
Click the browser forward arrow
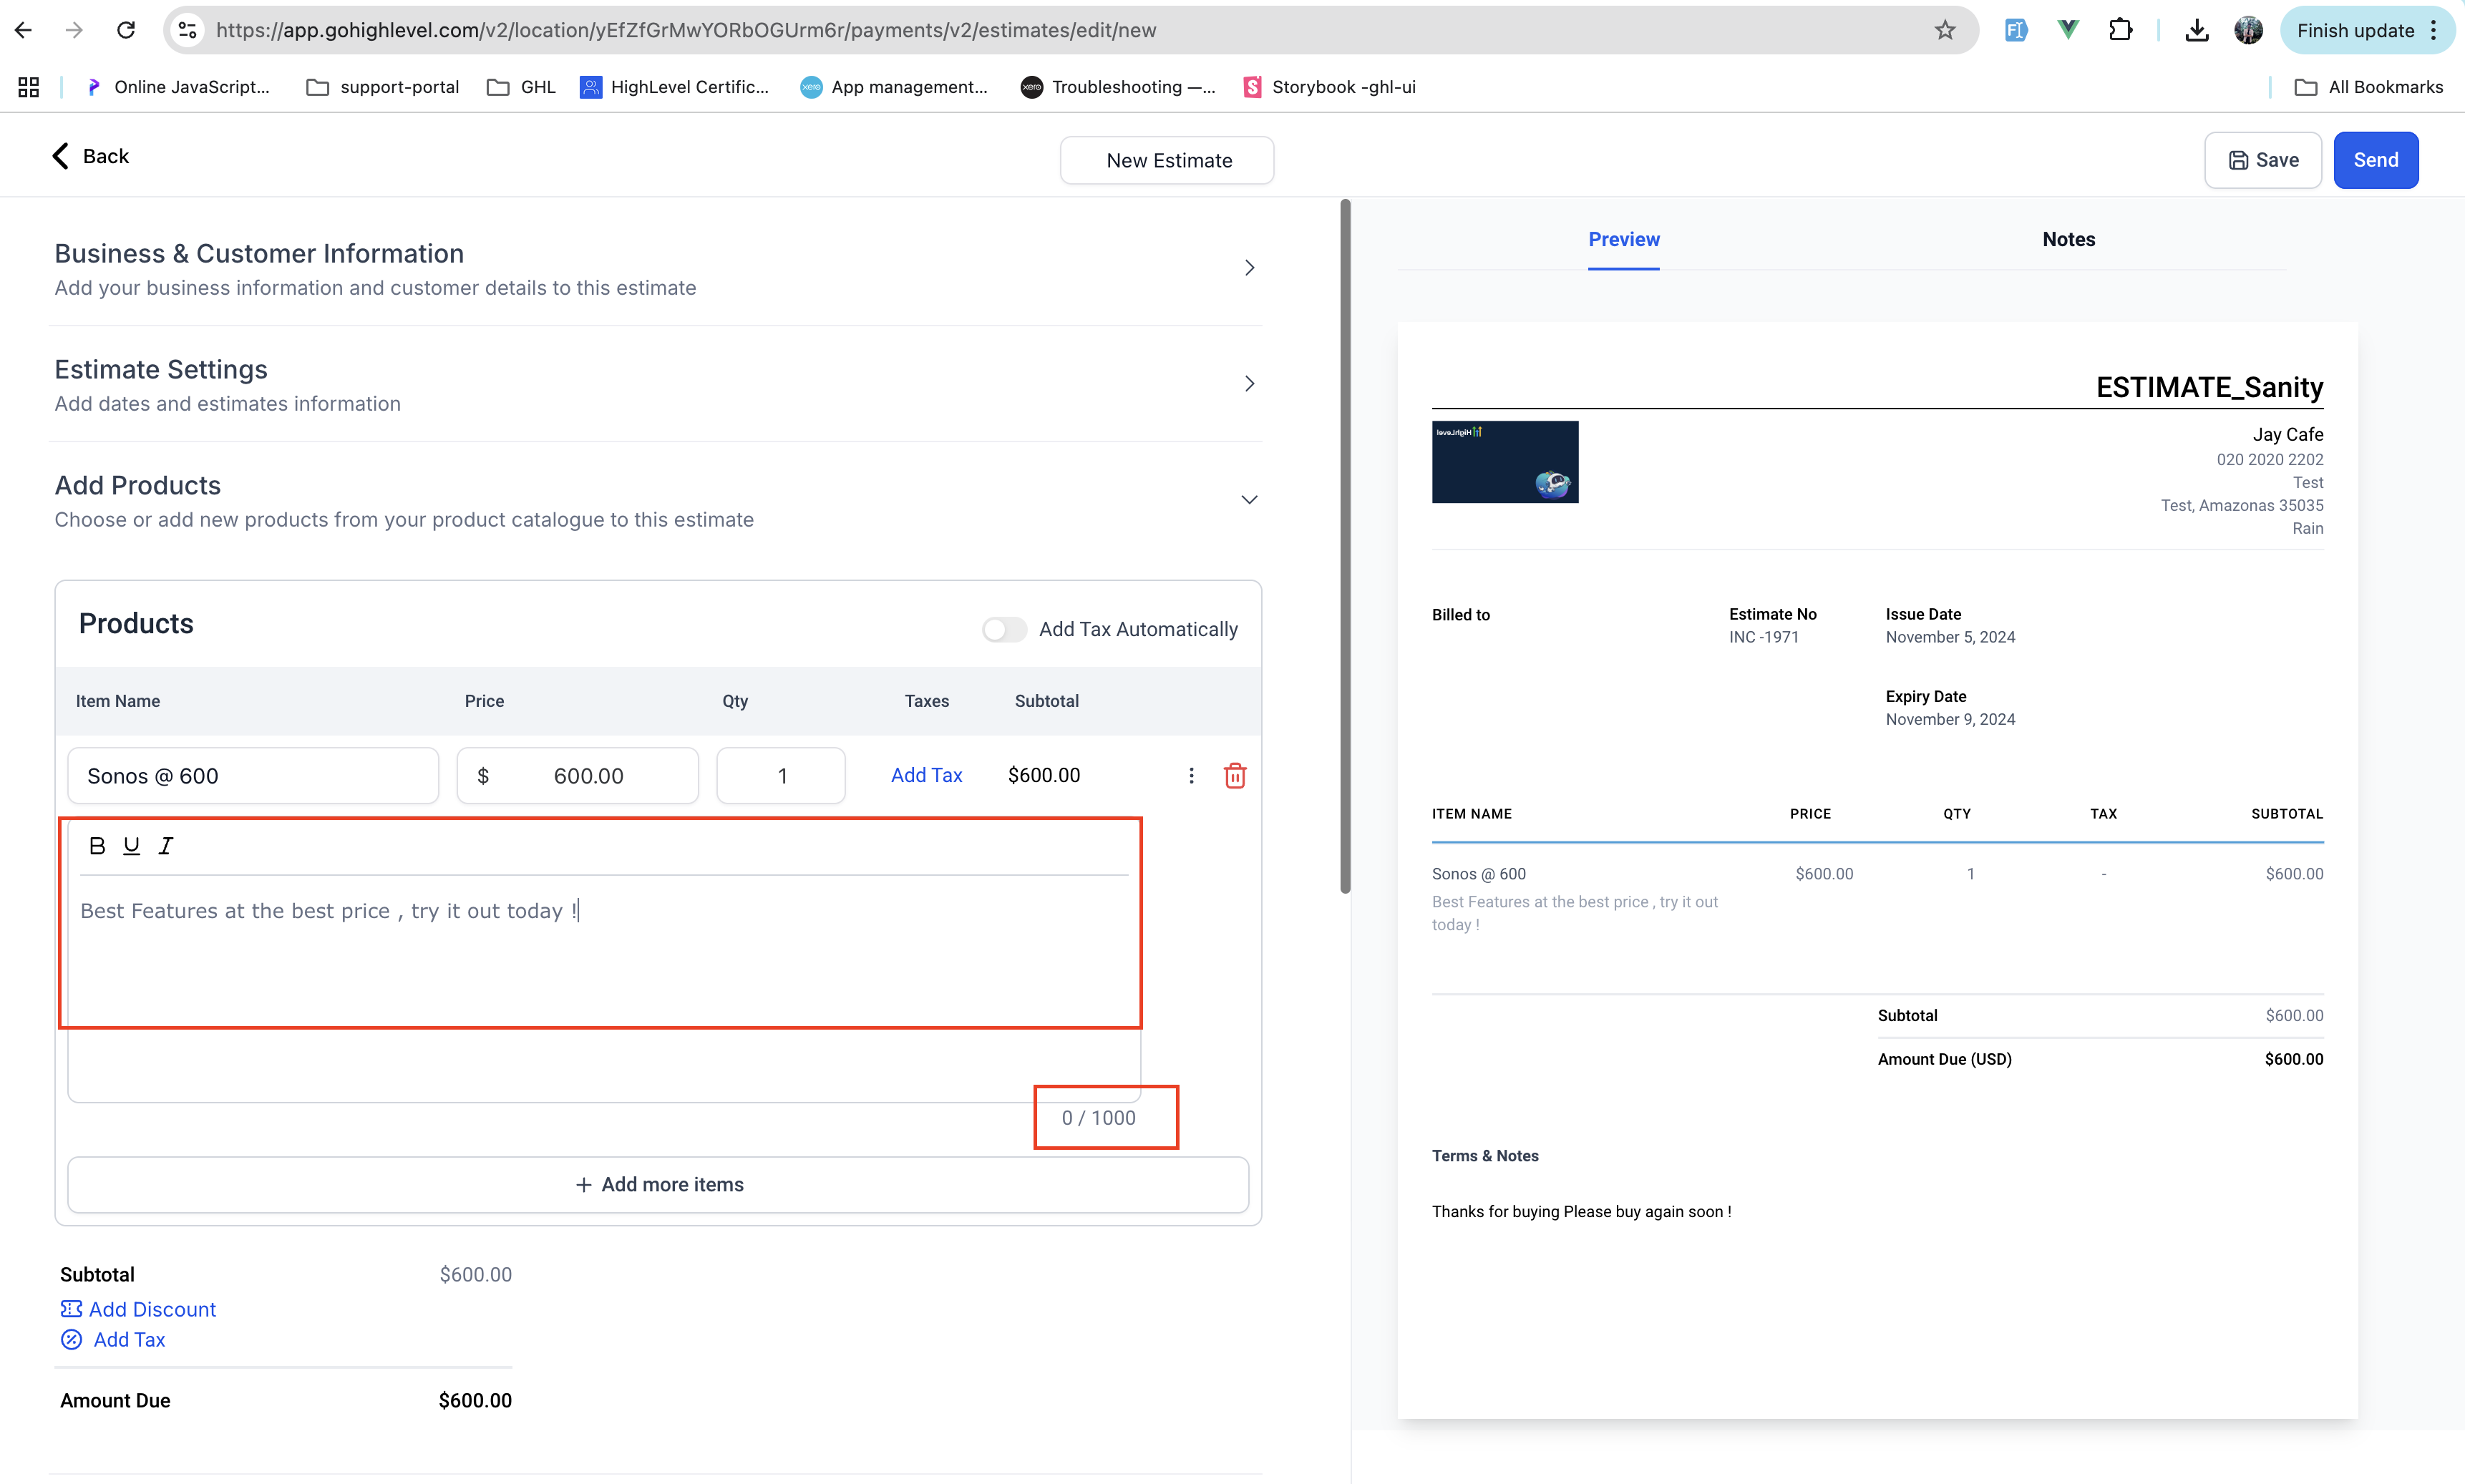pos(74,30)
